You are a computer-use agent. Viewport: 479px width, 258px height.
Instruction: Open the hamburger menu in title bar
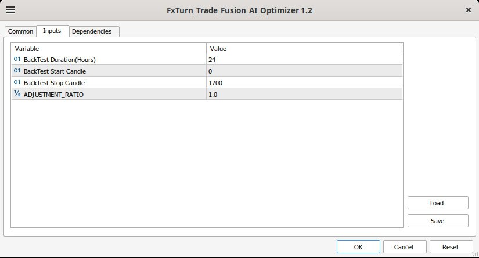[10, 10]
